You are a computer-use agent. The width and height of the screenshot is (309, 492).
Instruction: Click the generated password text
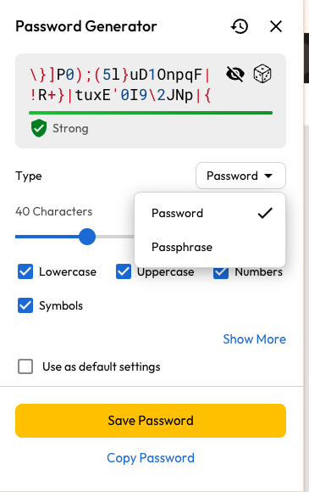[120, 85]
